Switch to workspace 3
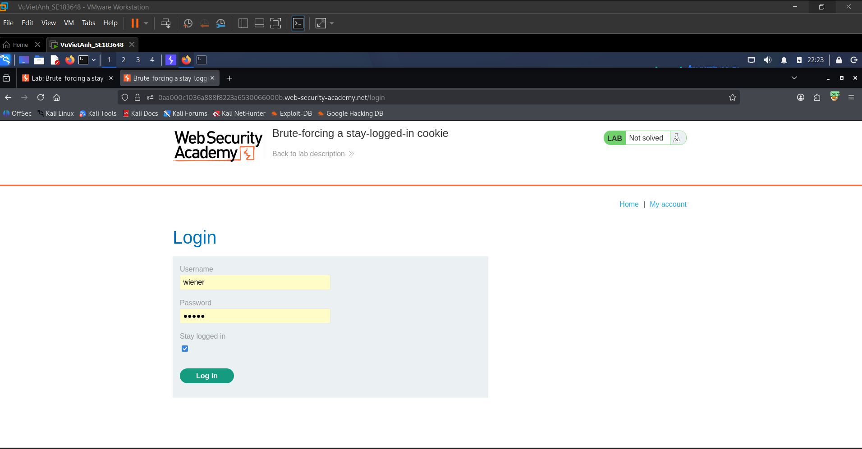 (138, 60)
